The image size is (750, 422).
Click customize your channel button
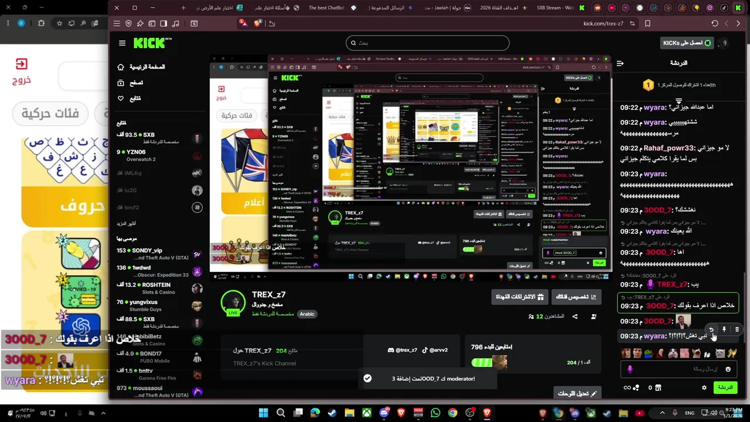point(575,297)
